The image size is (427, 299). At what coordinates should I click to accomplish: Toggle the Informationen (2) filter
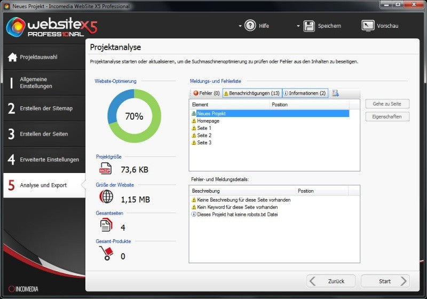305,93
